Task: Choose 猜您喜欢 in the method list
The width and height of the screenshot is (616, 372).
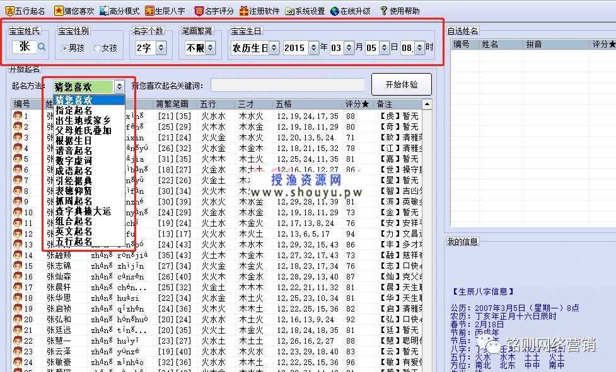Action: coord(89,100)
